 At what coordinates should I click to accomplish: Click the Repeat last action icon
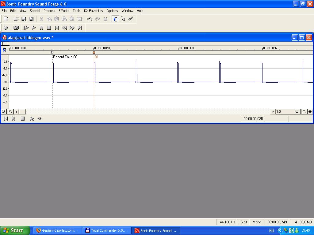[105, 19]
